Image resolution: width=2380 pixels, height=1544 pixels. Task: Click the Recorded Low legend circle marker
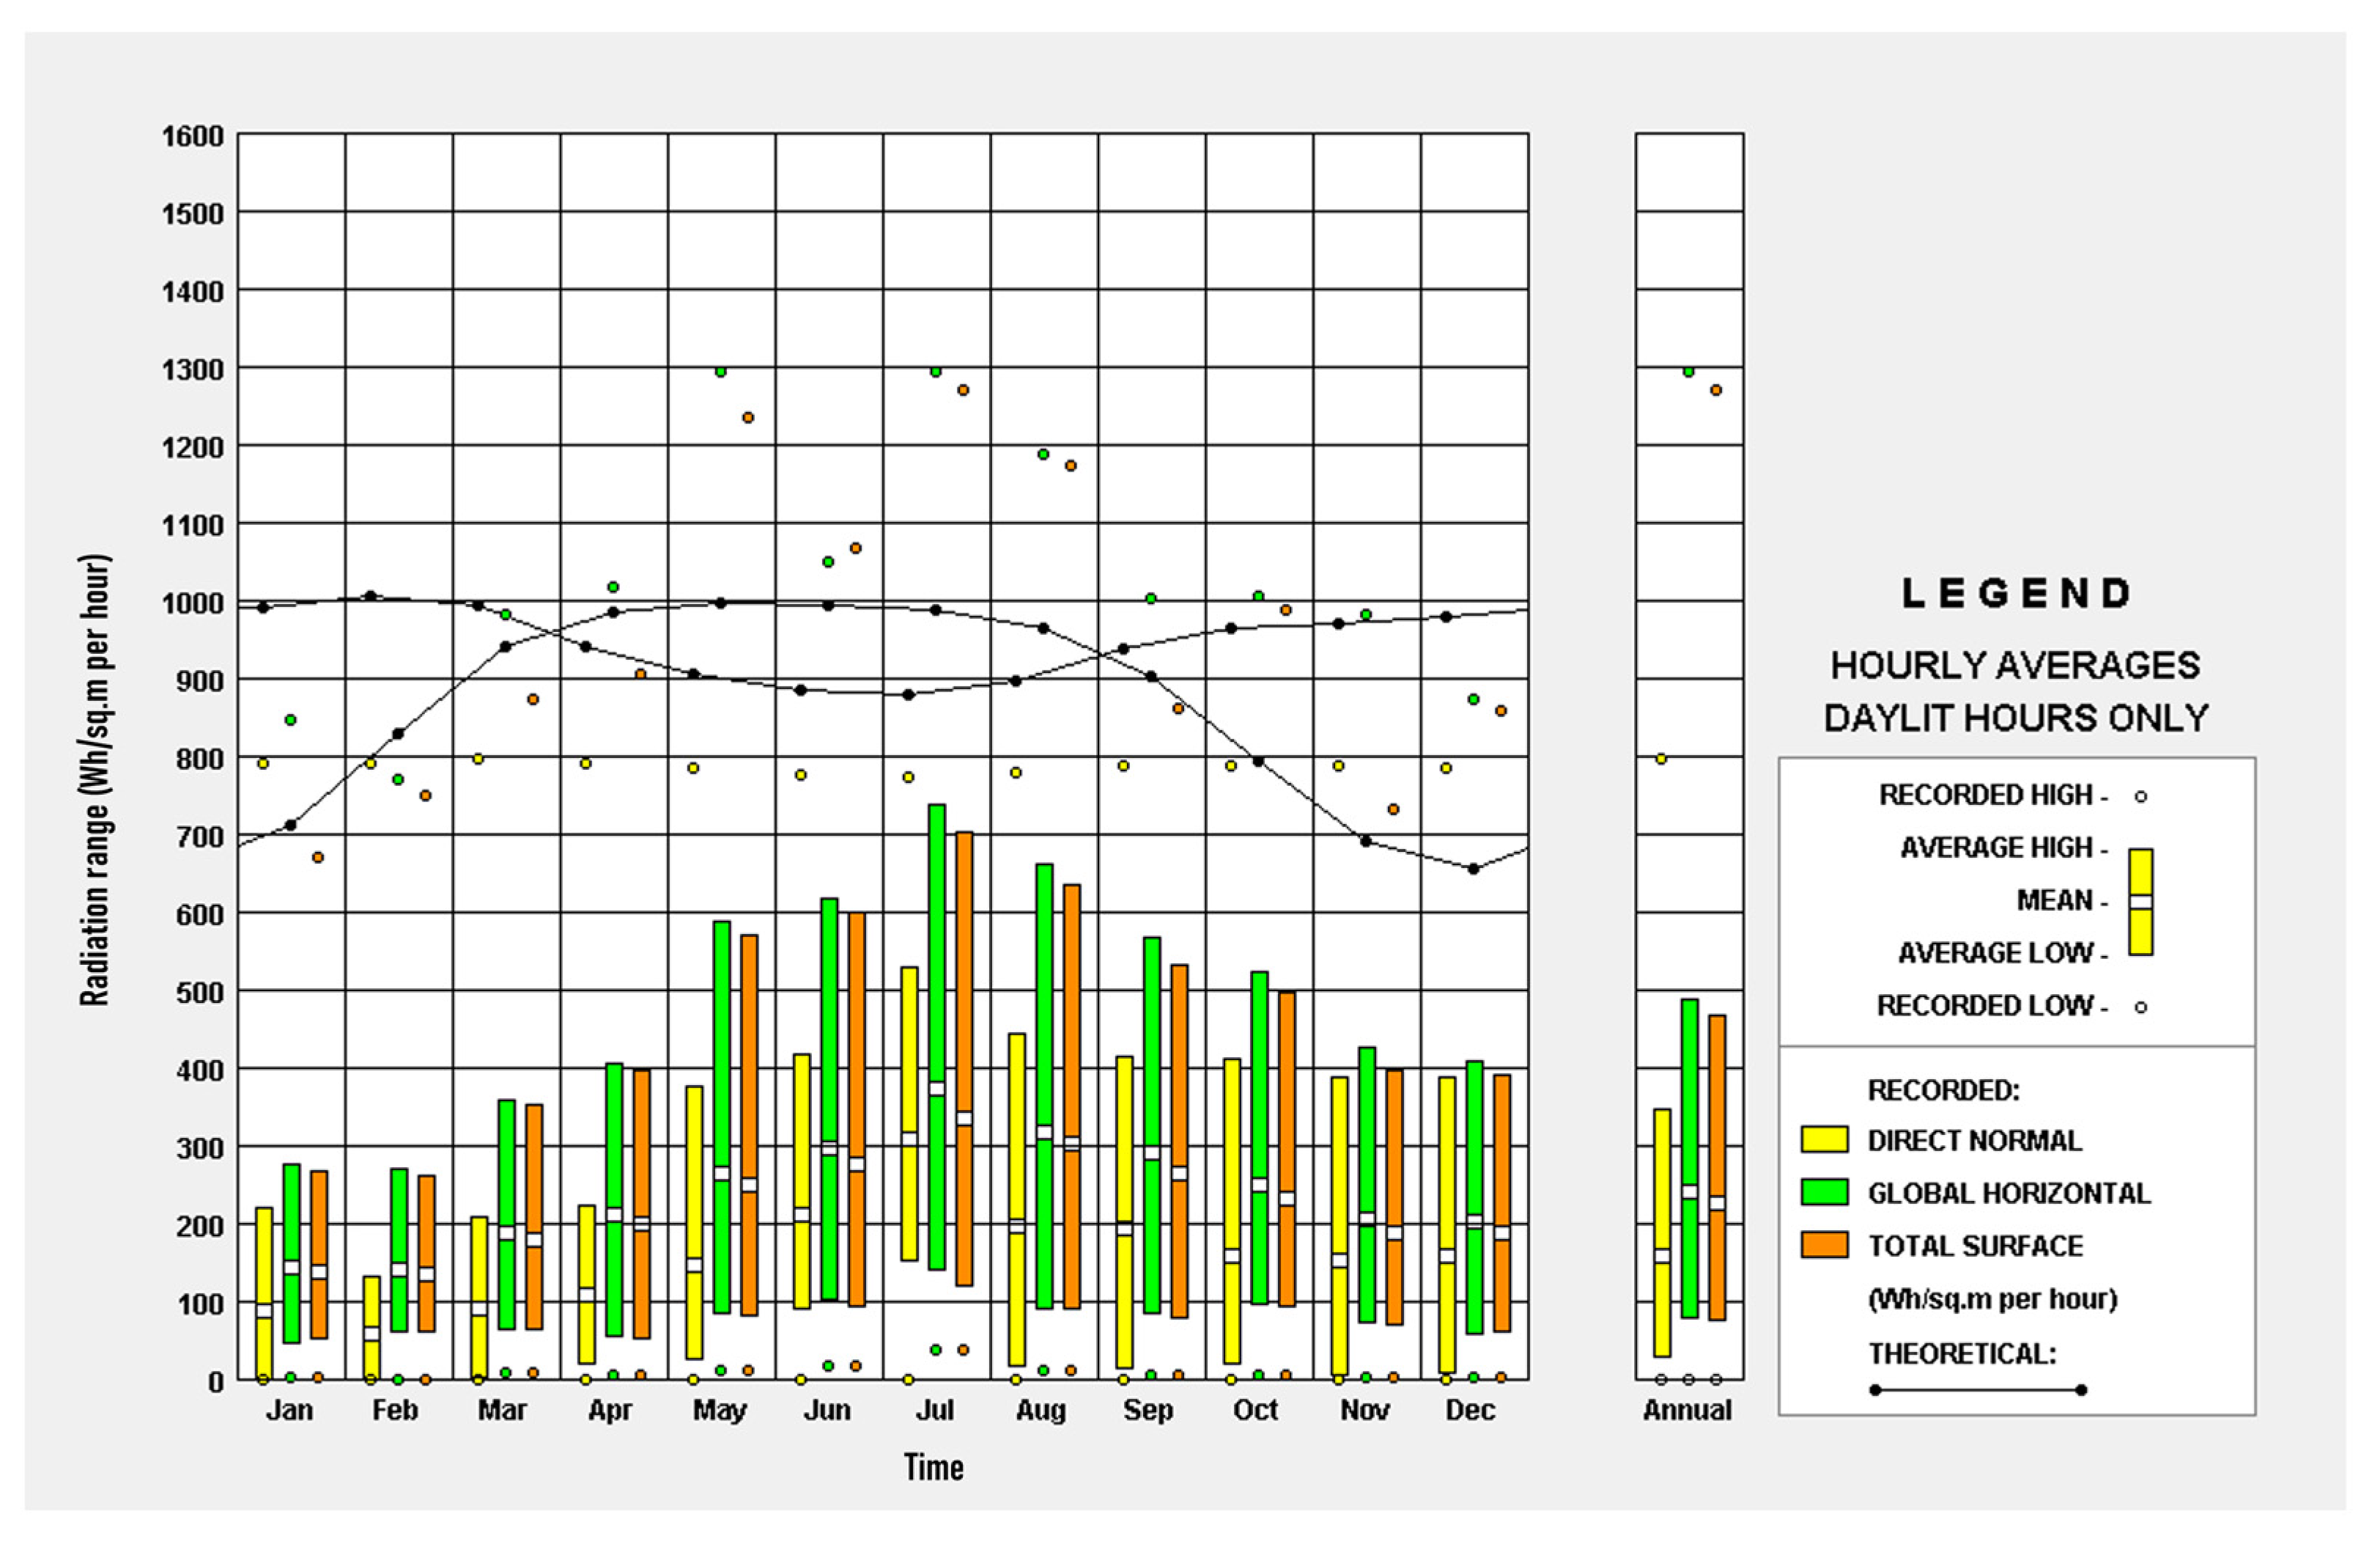pyautogui.click(x=2140, y=1007)
